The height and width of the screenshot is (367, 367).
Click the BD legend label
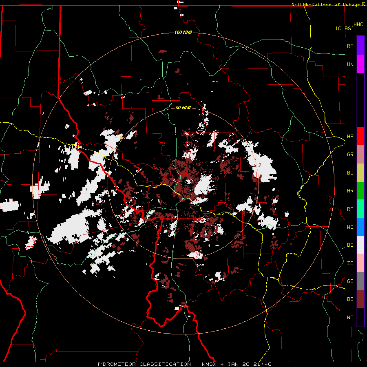click(350, 173)
